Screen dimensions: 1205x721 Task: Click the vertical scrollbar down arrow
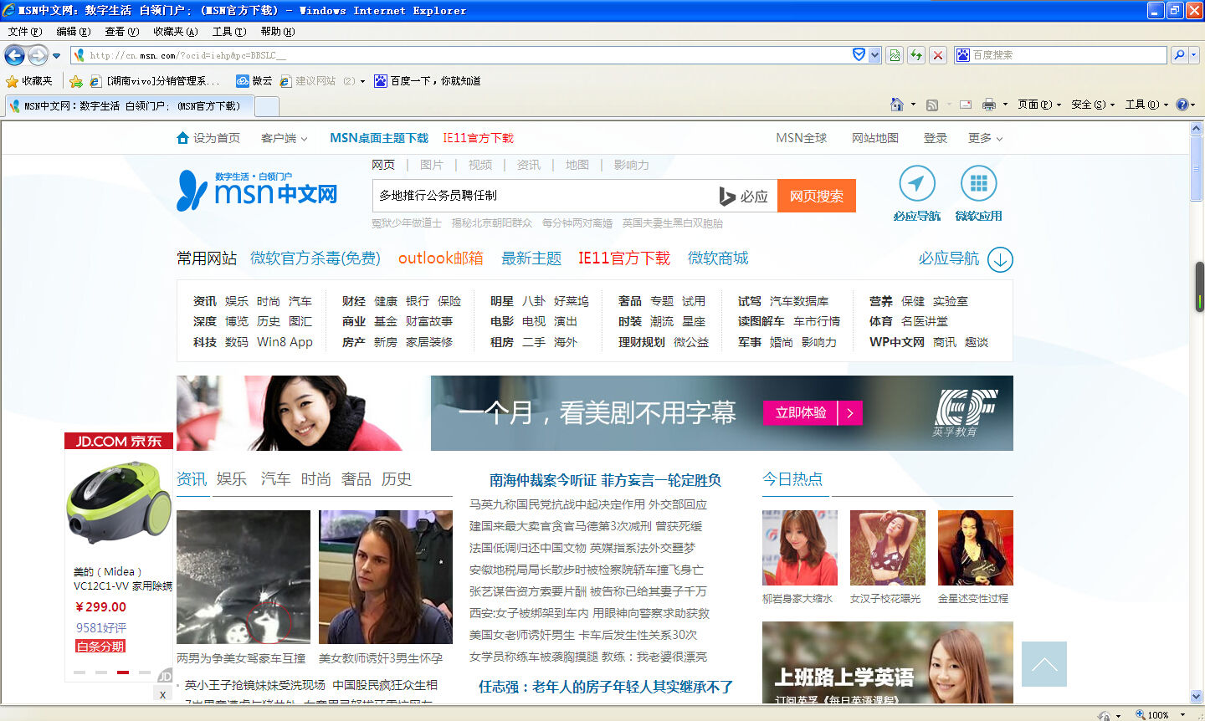(x=1197, y=696)
